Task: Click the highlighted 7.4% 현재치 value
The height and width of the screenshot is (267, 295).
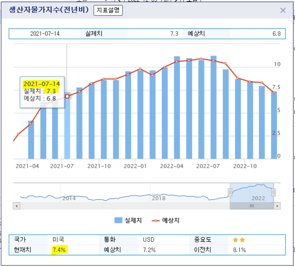Action: [59, 250]
